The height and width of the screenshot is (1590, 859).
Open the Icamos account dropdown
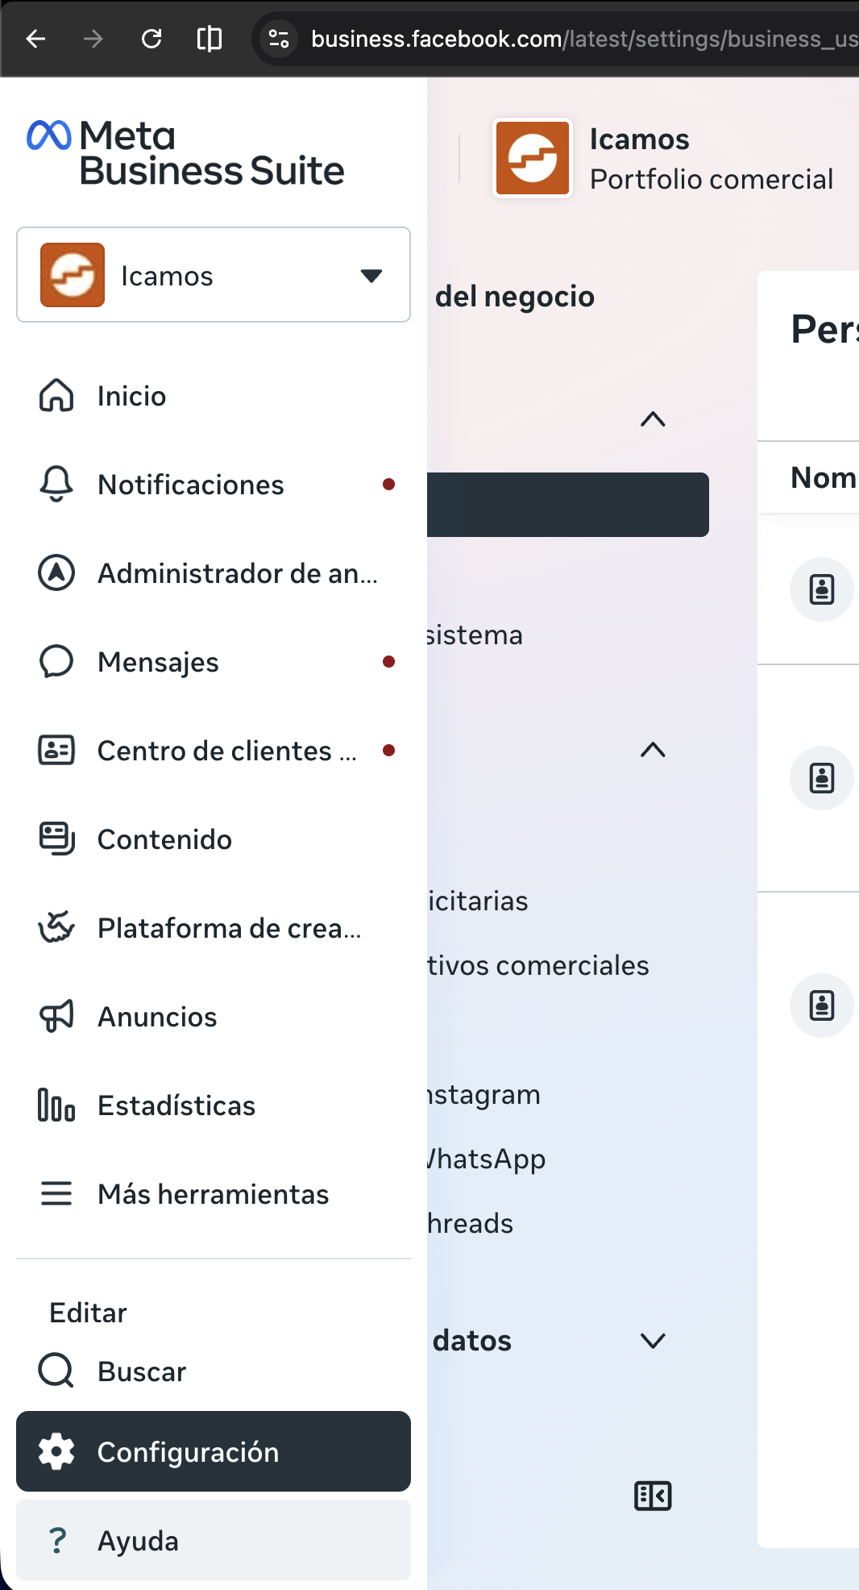(x=214, y=275)
